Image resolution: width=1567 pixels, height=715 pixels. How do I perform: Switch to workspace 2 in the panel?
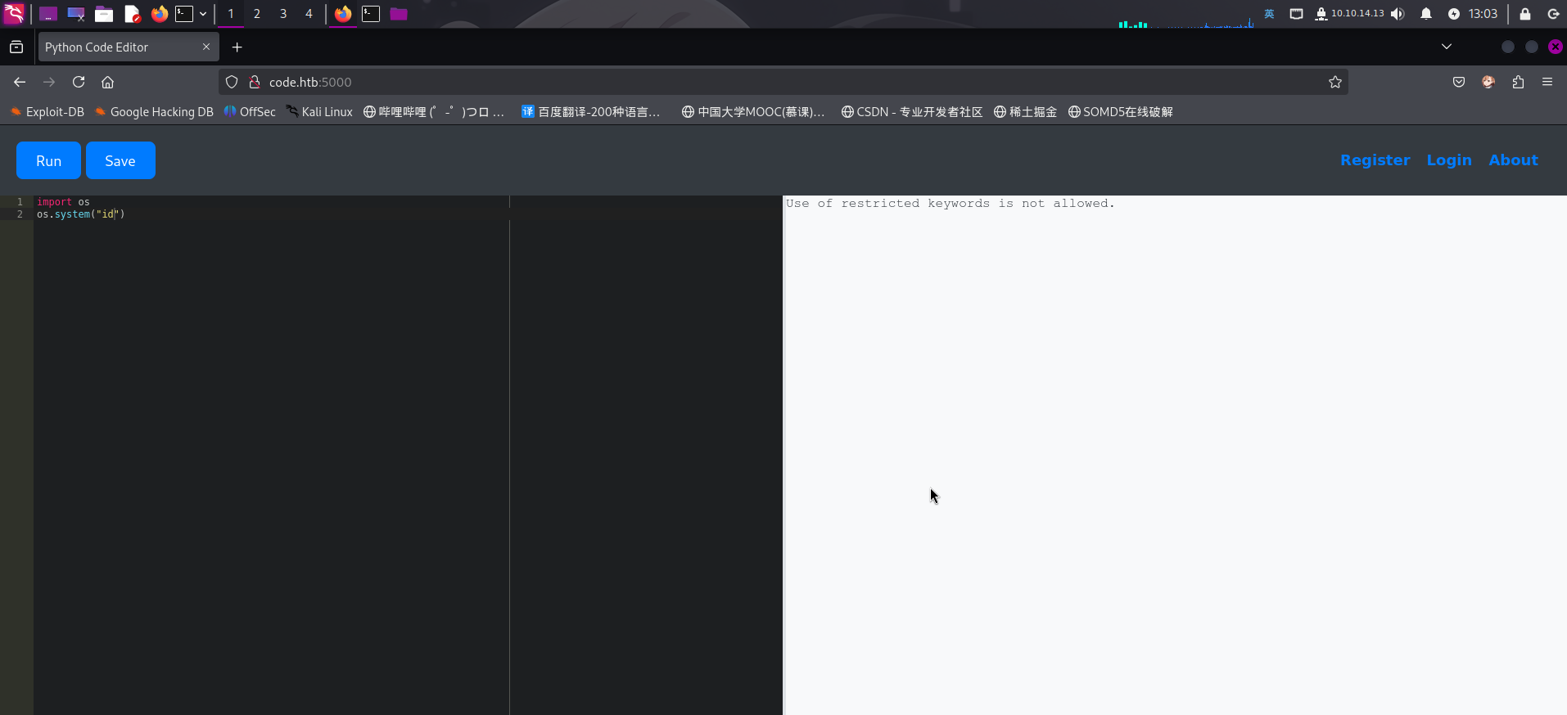[x=257, y=14]
